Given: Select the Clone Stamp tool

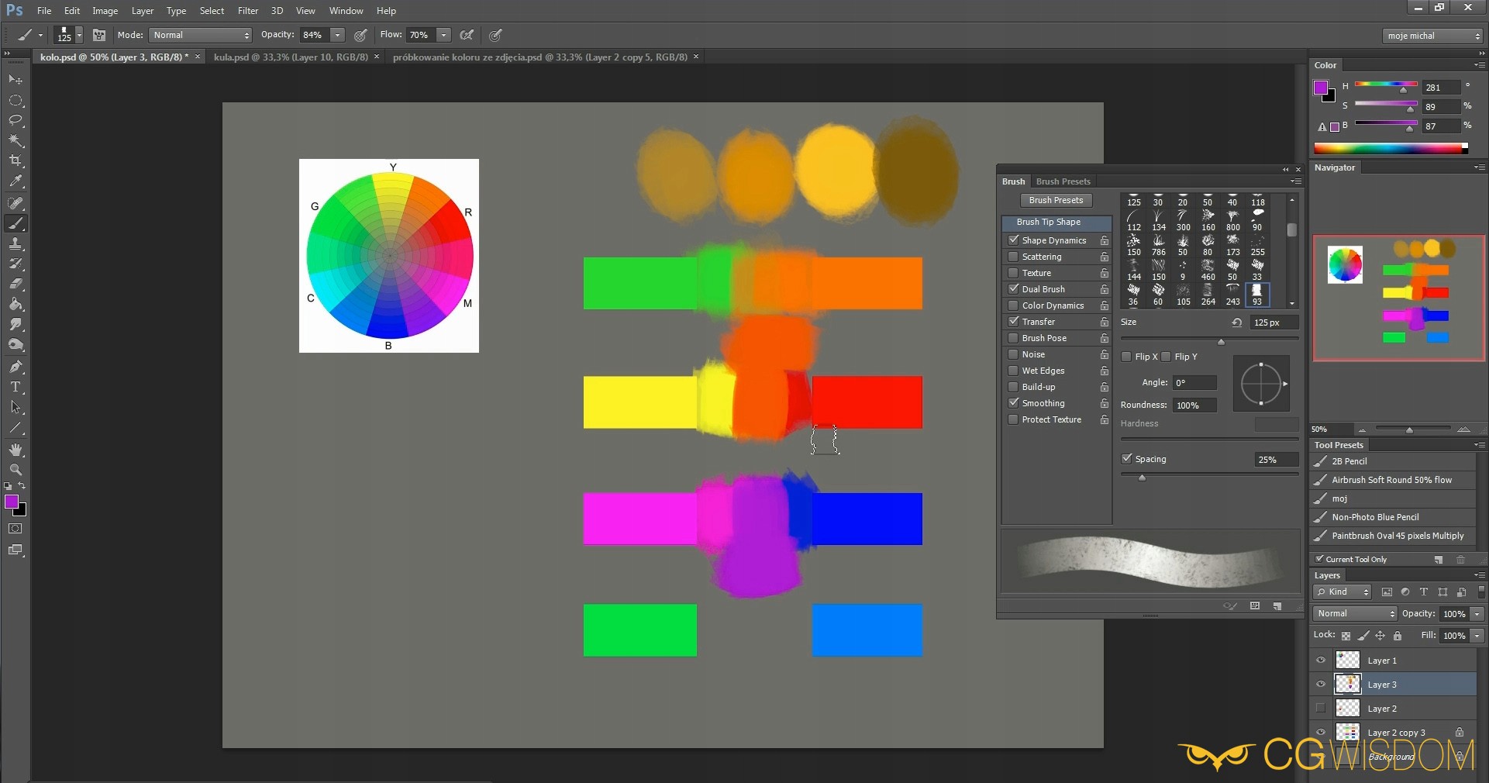Looking at the screenshot, I should (16, 243).
